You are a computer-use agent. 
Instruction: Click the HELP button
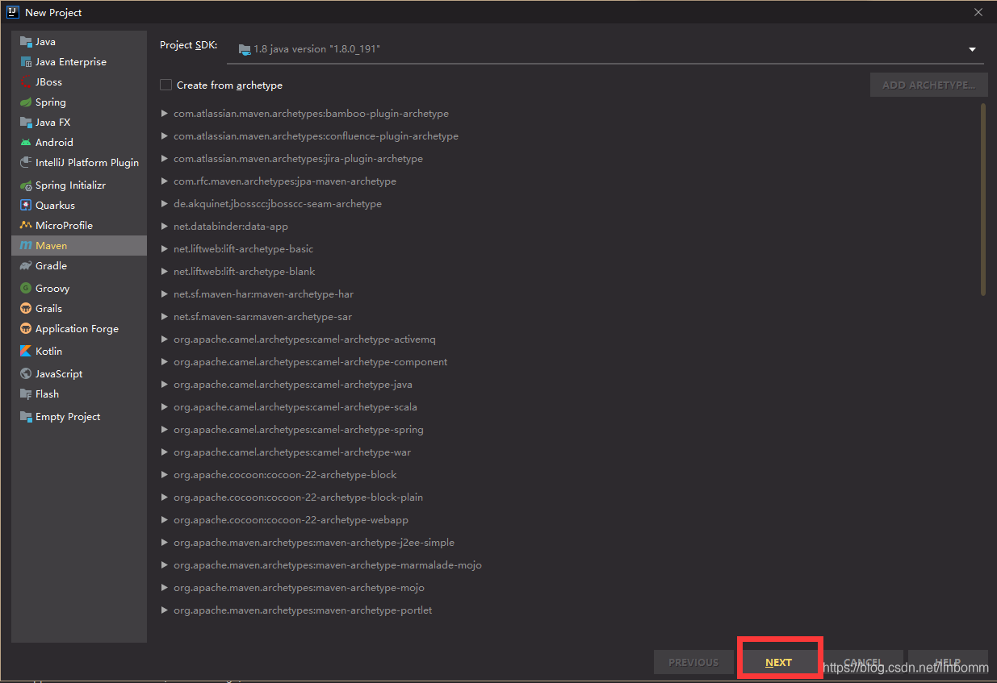pyautogui.click(x=948, y=662)
